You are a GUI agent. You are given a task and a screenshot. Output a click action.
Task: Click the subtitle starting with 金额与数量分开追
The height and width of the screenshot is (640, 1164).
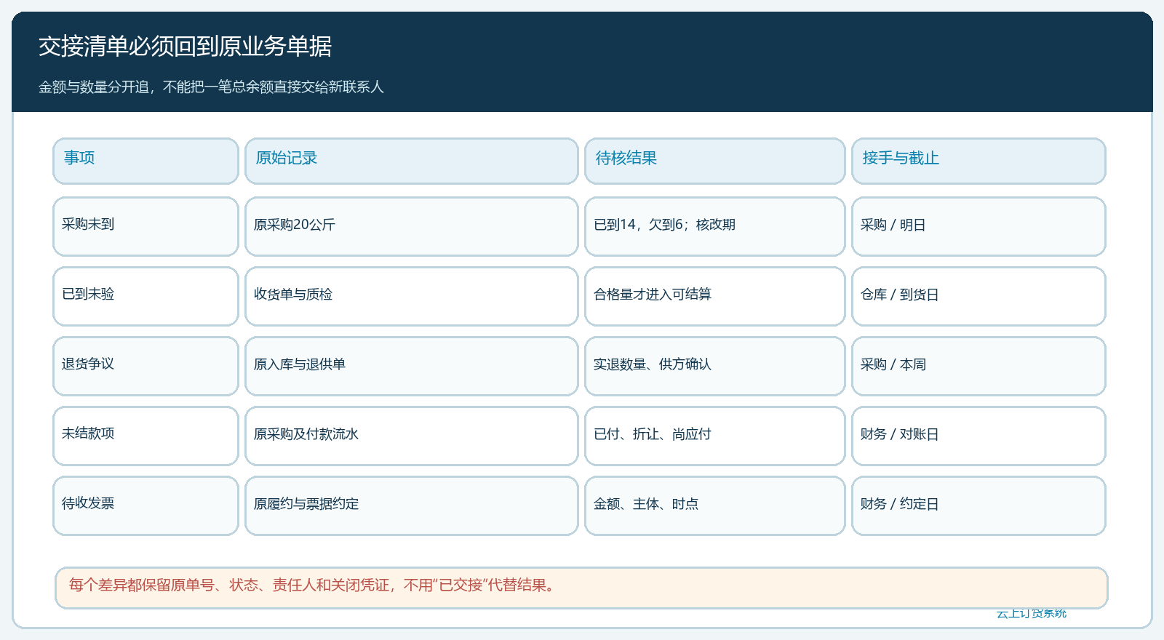(211, 87)
